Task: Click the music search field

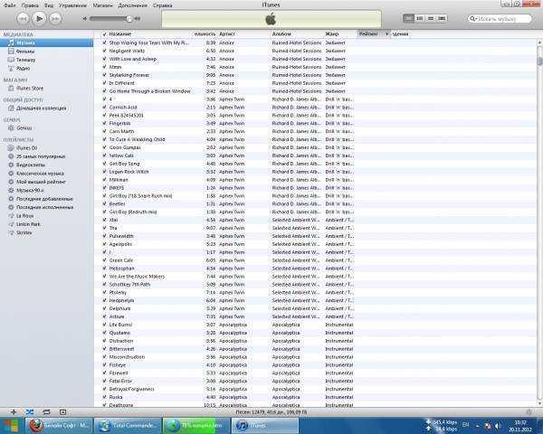Action: (x=500, y=19)
